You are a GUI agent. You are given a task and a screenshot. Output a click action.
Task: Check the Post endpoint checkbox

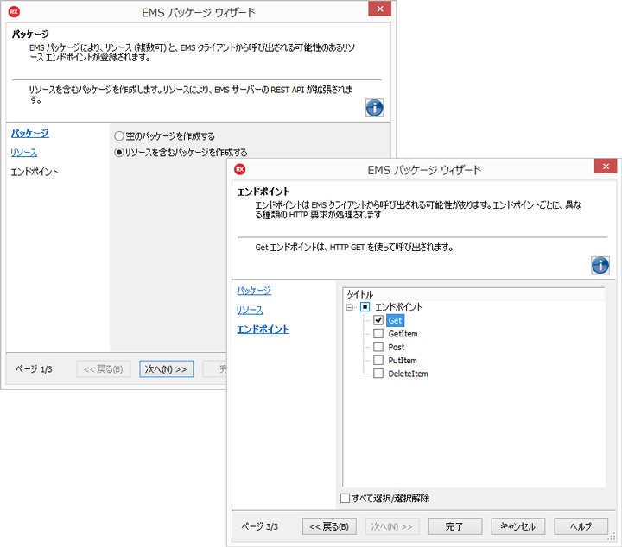[378, 347]
